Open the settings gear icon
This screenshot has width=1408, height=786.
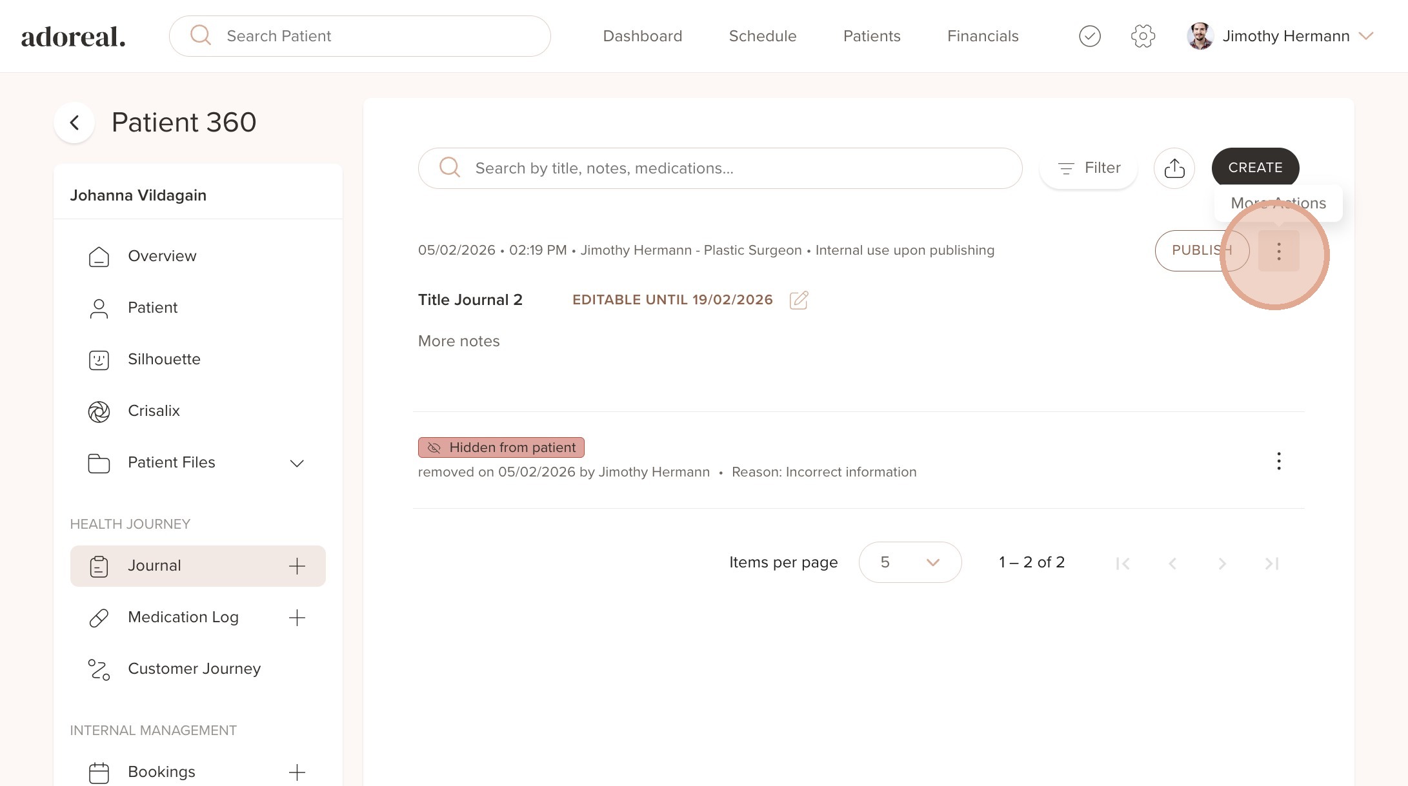(x=1142, y=36)
